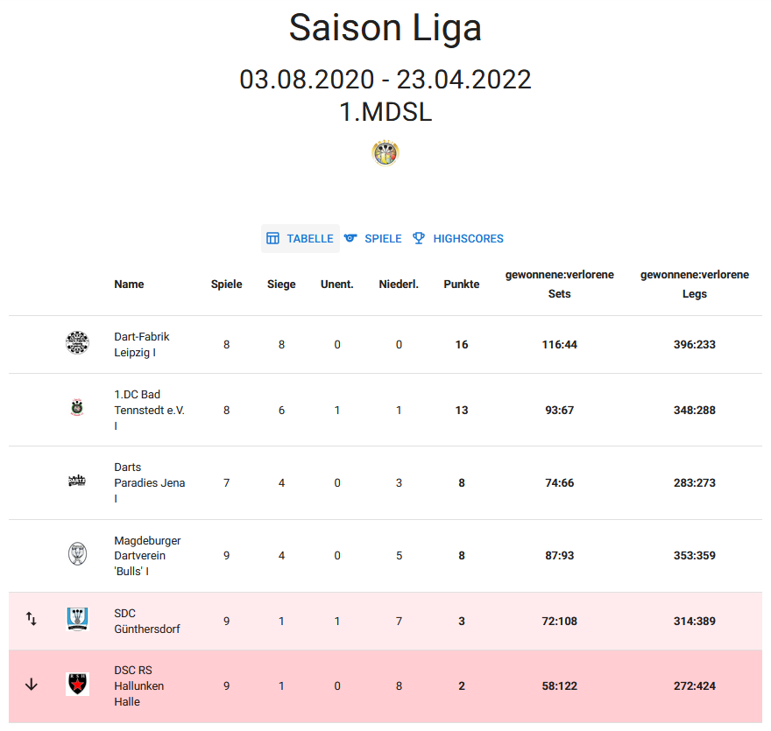
Task: Click the Darts Paradies Jena team logo
Action: coord(77,481)
